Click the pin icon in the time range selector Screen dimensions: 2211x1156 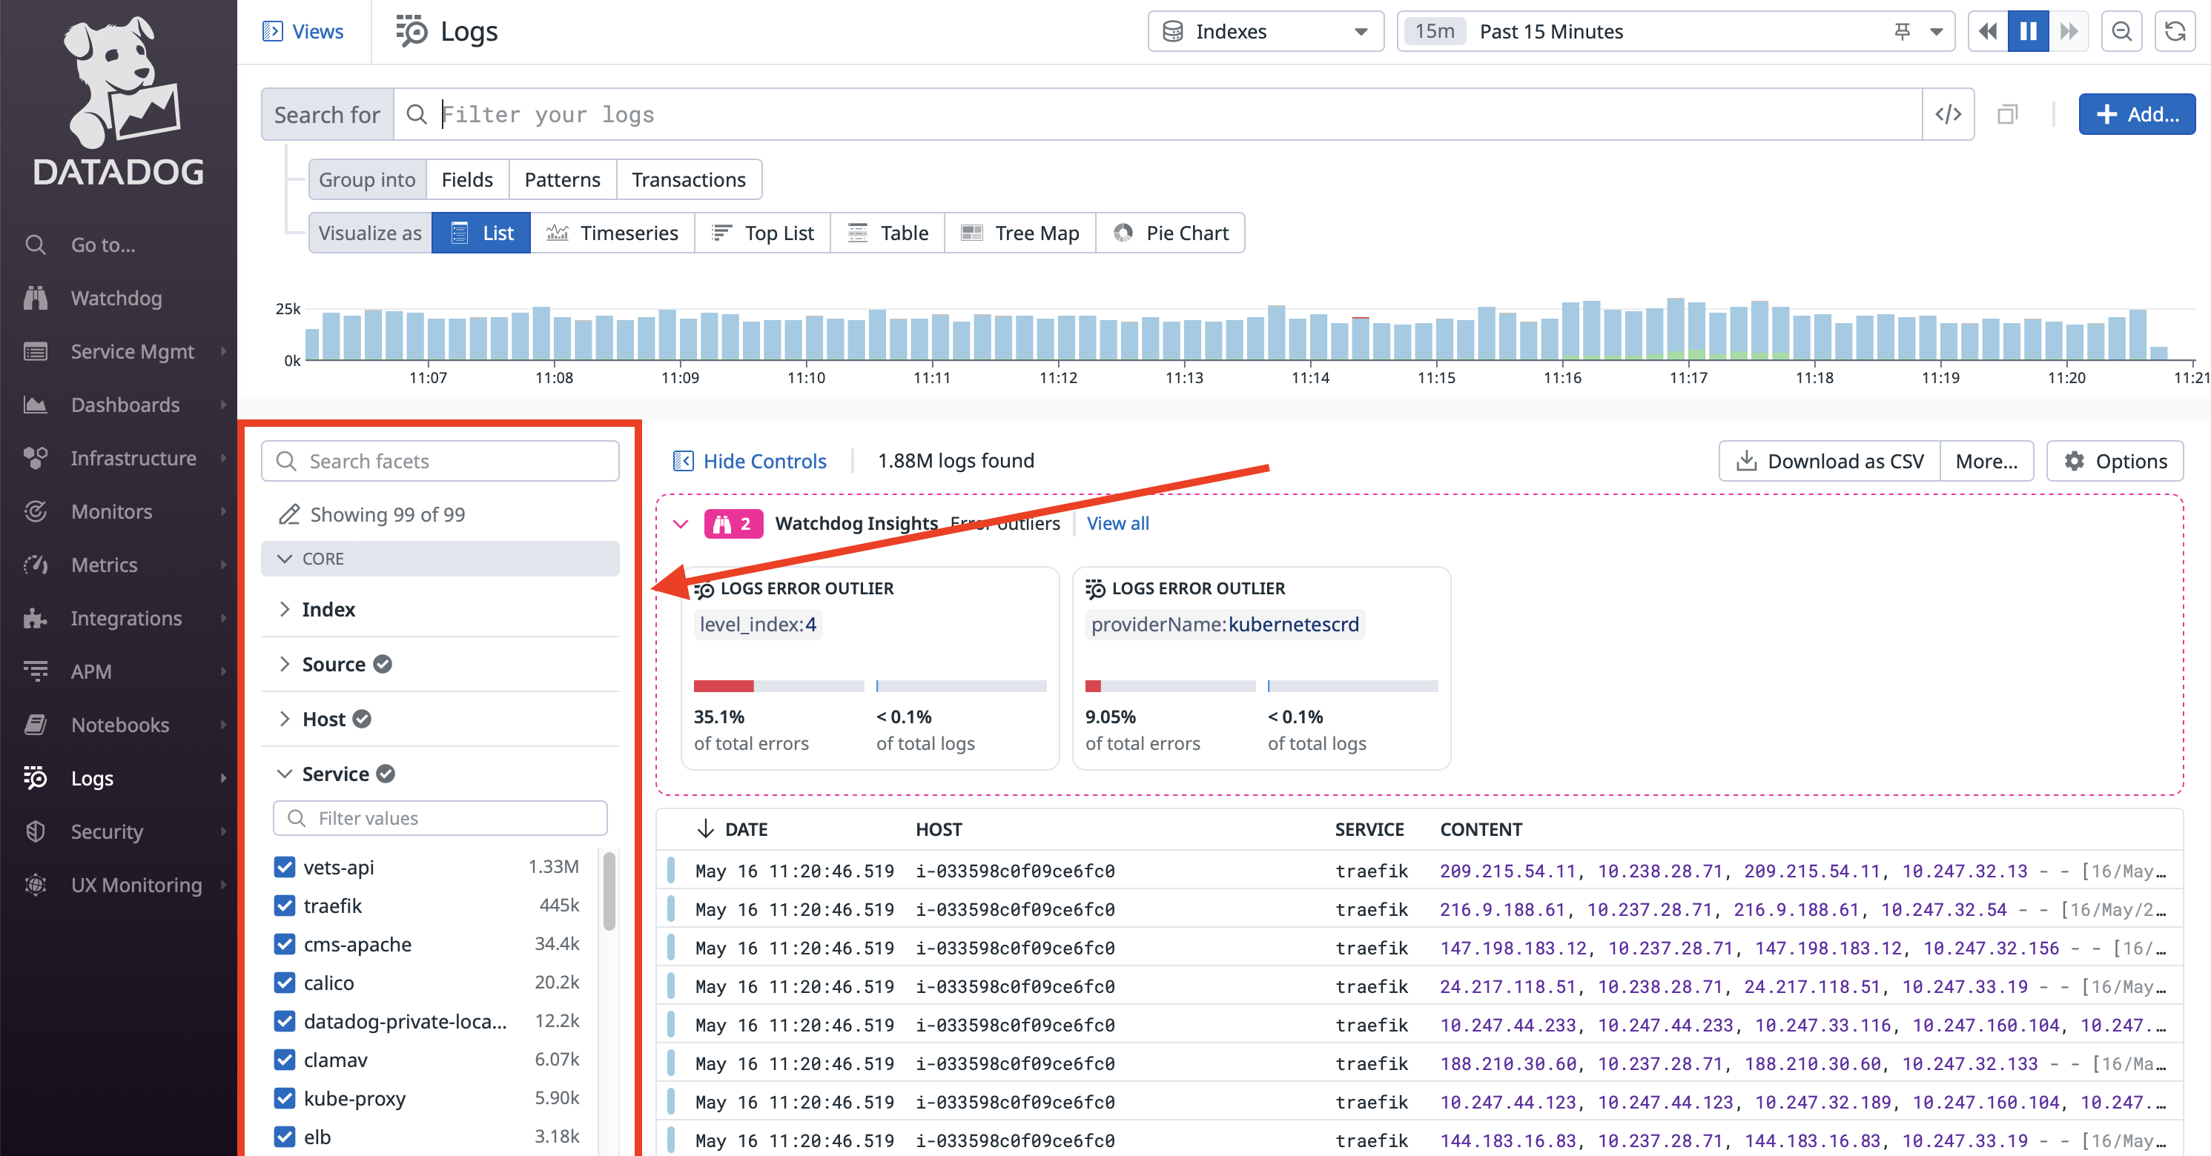point(1902,32)
